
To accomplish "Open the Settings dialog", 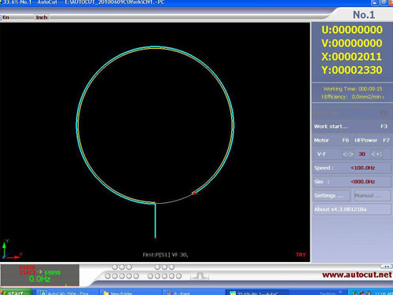I will click(x=332, y=196).
